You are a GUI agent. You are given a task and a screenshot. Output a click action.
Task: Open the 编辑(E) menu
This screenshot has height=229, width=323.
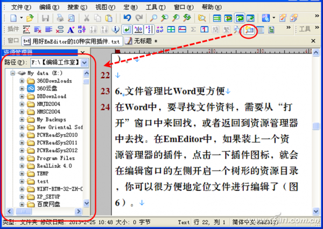(x=49, y=7)
